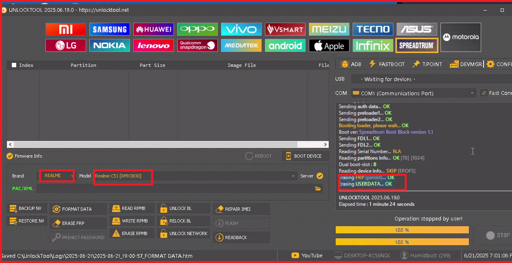Viewport: 512px width, 263px height.
Task: Open the Vivo brand section
Action: click(x=241, y=29)
